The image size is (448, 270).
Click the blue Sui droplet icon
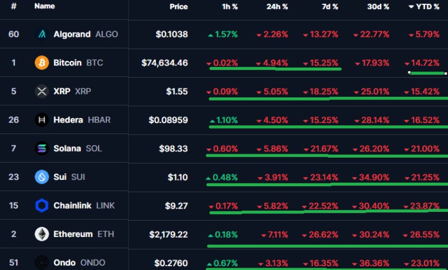point(42,177)
